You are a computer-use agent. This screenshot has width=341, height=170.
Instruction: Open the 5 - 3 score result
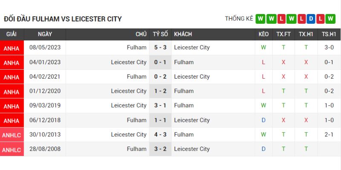point(161,48)
